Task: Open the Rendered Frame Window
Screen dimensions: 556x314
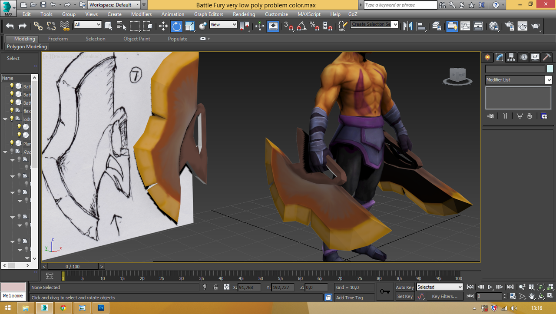Action: point(523,26)
